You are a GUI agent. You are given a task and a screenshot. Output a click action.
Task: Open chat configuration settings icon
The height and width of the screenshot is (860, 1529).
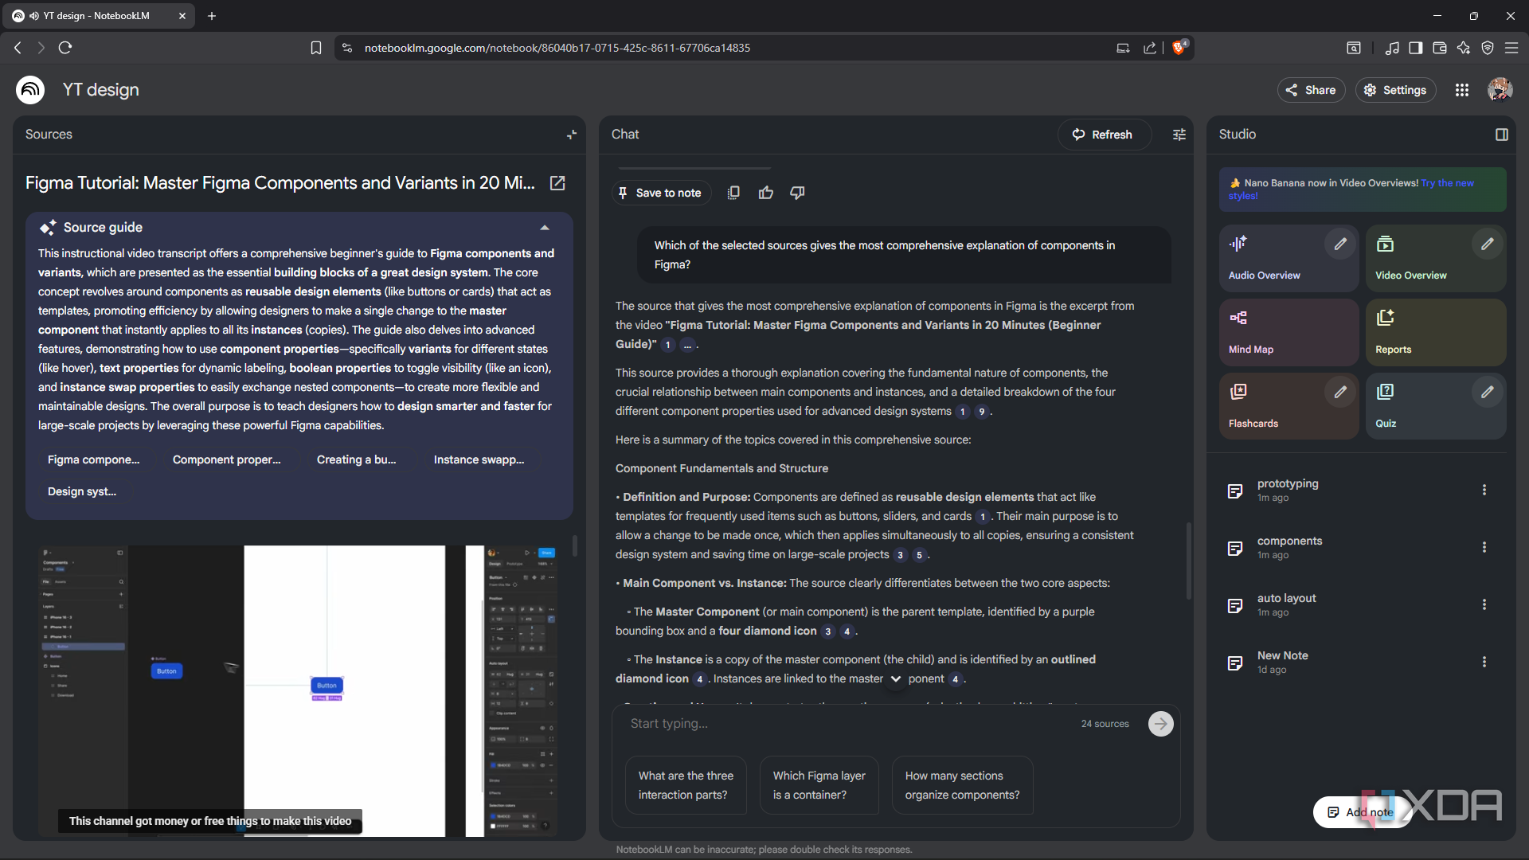[x=1179, y=135]
